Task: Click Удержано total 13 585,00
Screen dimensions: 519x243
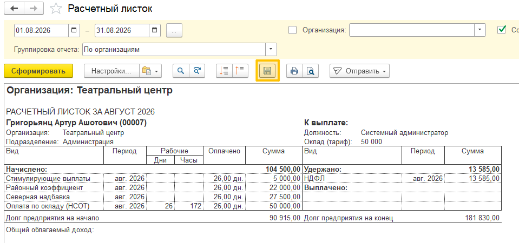Action: click(484, 170)
